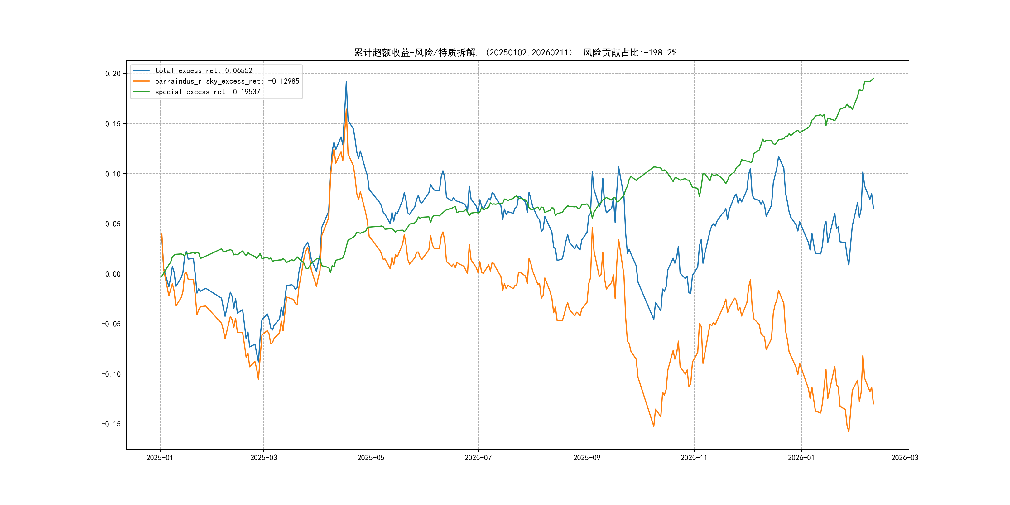The image size is (1010, 505).
Task: Click the 2026-01 x-axis tick label
Action: 801,458
